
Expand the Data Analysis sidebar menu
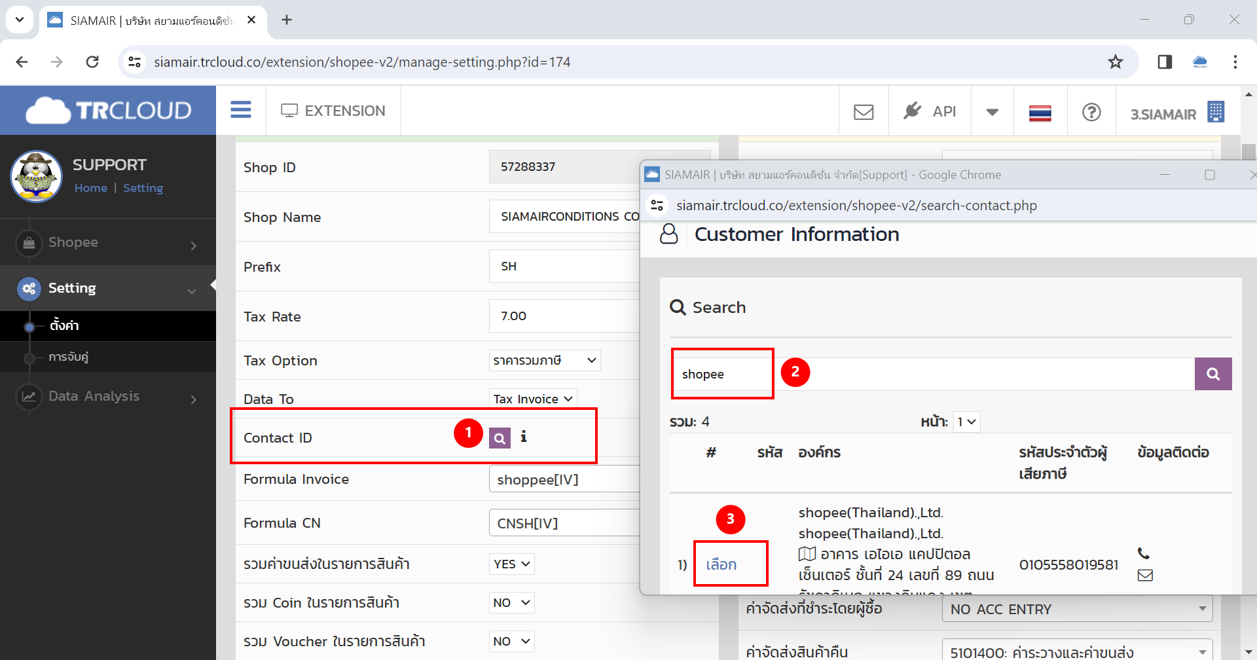[x=108, y=396]
